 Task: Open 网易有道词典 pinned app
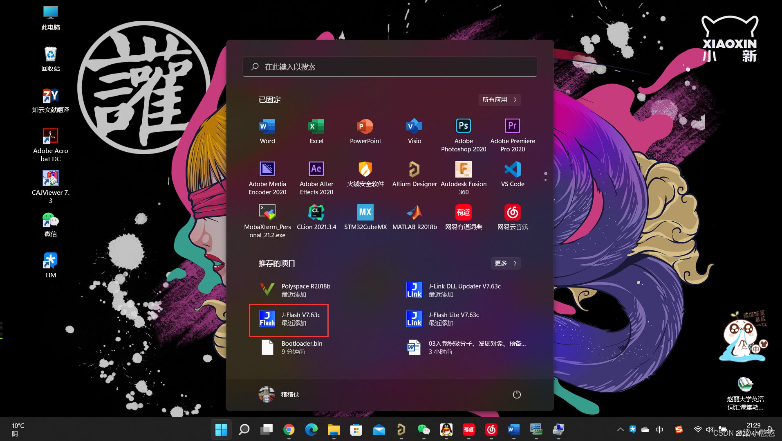464,217
